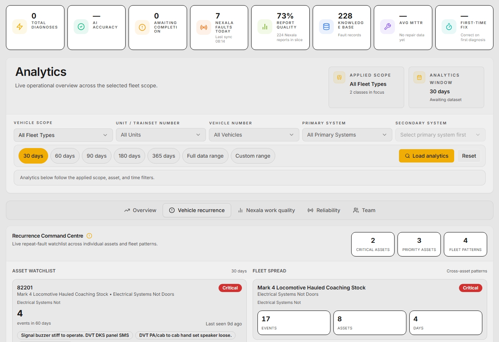Open the Vehicle Scope All Fleet Types dropdown
The width and height of the screenshot is (499, 342).
point(63,135)
